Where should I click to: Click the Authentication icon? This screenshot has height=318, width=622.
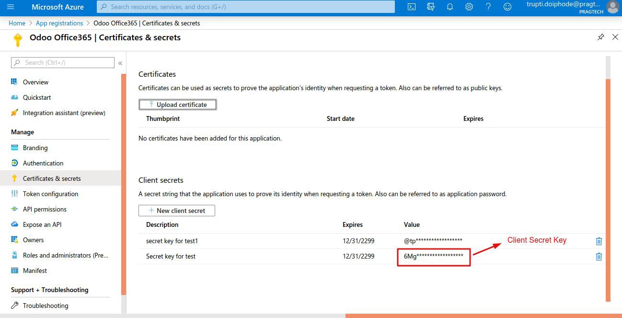pos(14,163)
